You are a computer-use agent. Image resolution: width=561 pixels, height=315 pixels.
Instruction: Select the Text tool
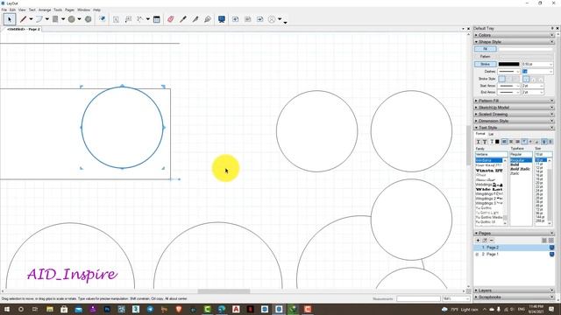[x=116, y=19]
